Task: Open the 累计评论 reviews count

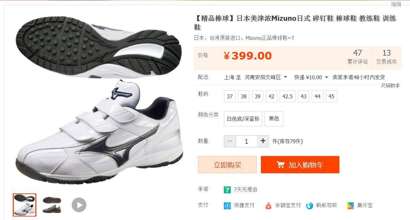Action: click(x=357, y=57)
